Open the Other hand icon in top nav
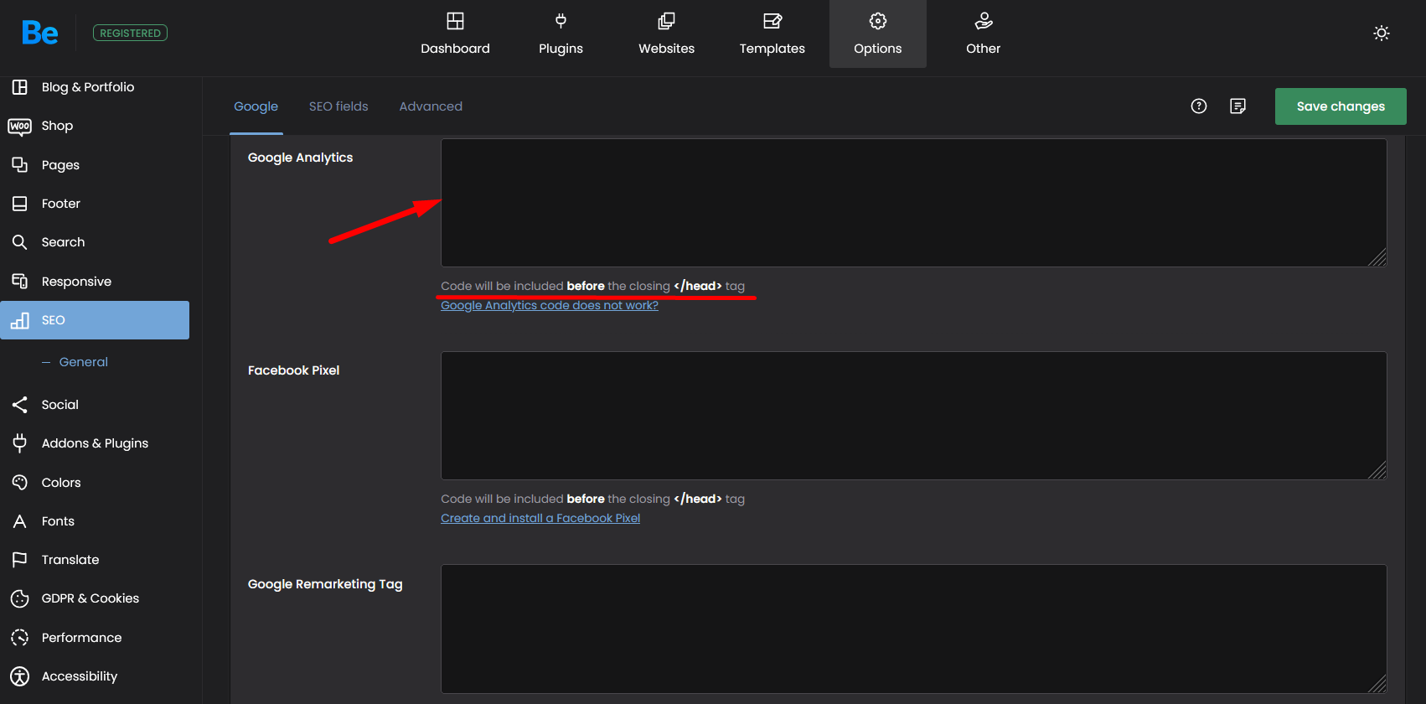 (x=983, y=21)
